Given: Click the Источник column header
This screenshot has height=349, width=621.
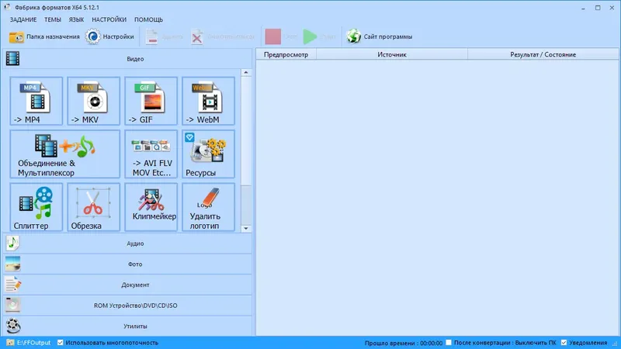Looking at the screenshot, I should pyautogui.click(x=392, y=54).
